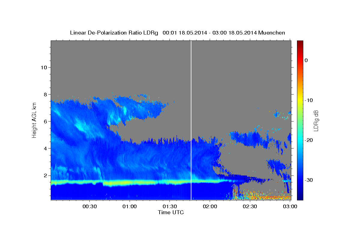
Task: Click the dark red top of the colorbar
Action: pos(300,43)
